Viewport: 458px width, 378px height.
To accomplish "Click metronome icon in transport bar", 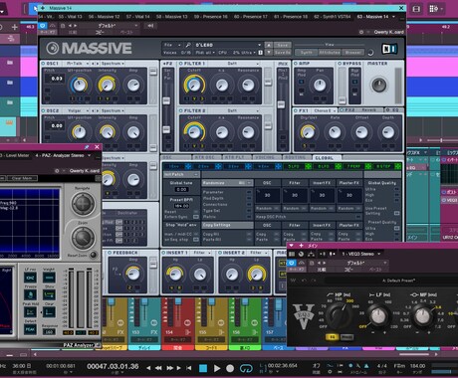I will click(366, 366).
